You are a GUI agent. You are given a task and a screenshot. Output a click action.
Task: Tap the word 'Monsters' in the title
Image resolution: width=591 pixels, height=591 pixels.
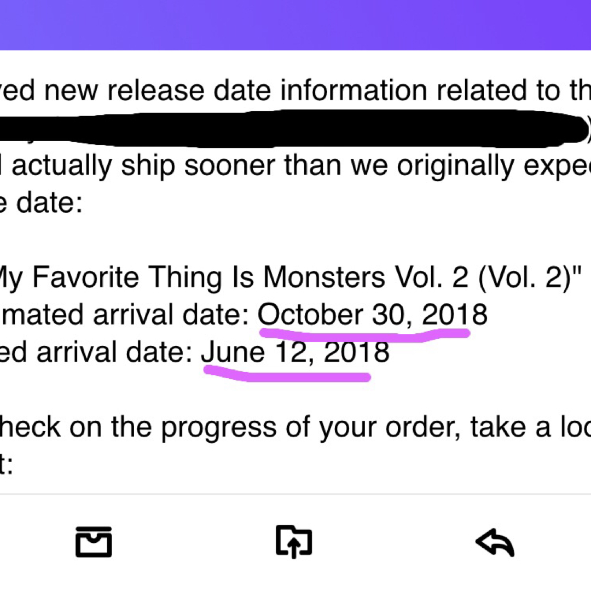324,277
